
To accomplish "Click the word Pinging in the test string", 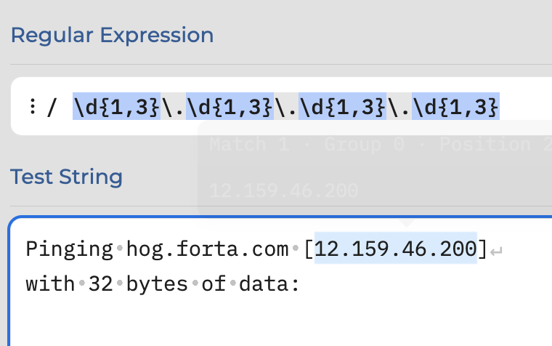I will 69,249.
